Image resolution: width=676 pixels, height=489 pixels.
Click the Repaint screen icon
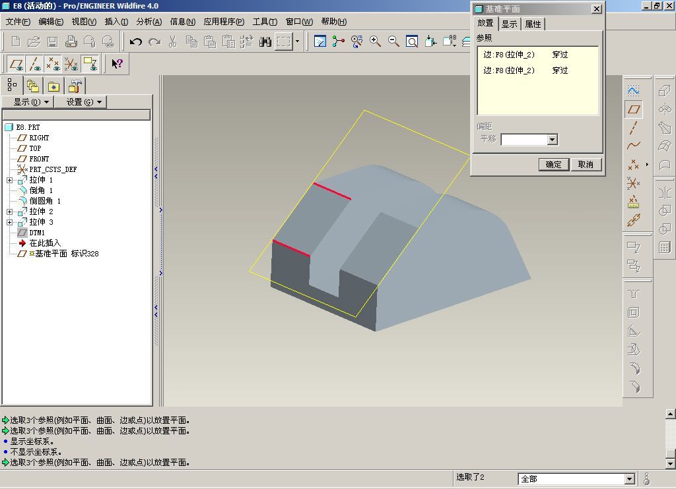tap(320, 42)
